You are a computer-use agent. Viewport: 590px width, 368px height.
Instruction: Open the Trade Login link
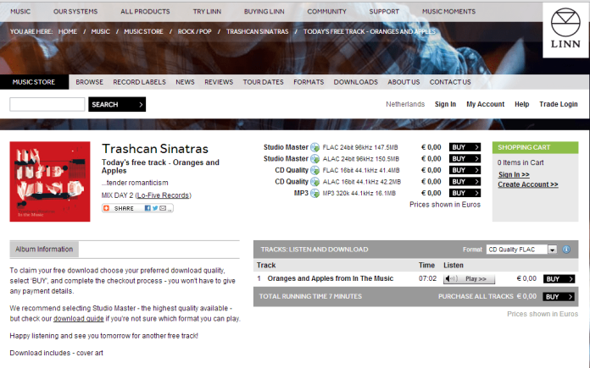click(x=559, y=104)
